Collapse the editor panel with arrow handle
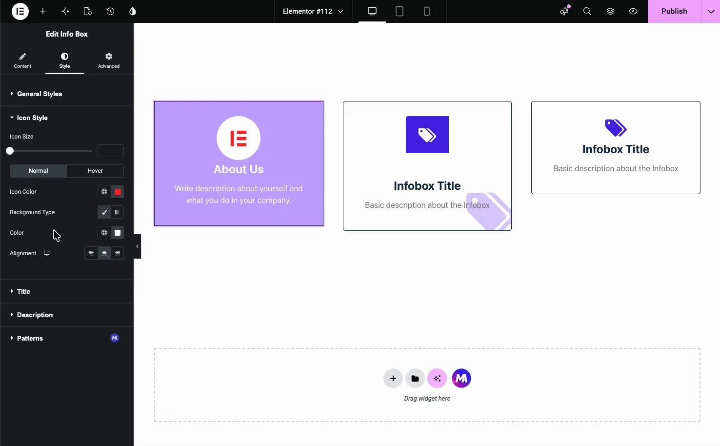Image resolution: width=720 pixels, height=446 pixels. (x=137, y=246)
